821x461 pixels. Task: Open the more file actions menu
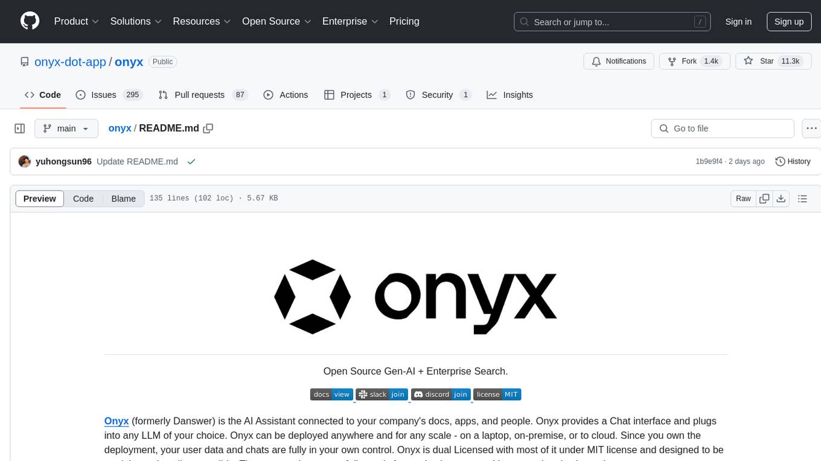click(812, 129)
